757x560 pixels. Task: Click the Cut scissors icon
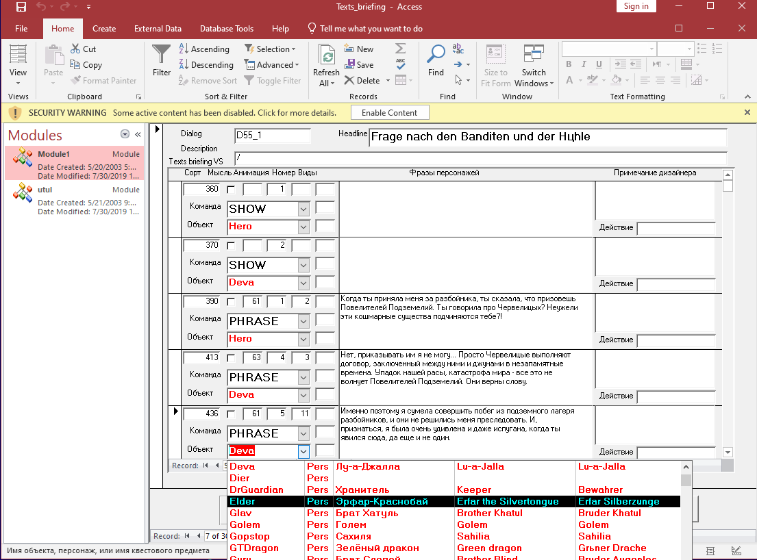75,49
